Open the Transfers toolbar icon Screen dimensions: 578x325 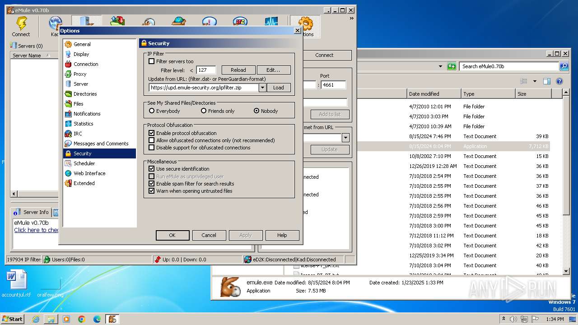click(117, 21)
